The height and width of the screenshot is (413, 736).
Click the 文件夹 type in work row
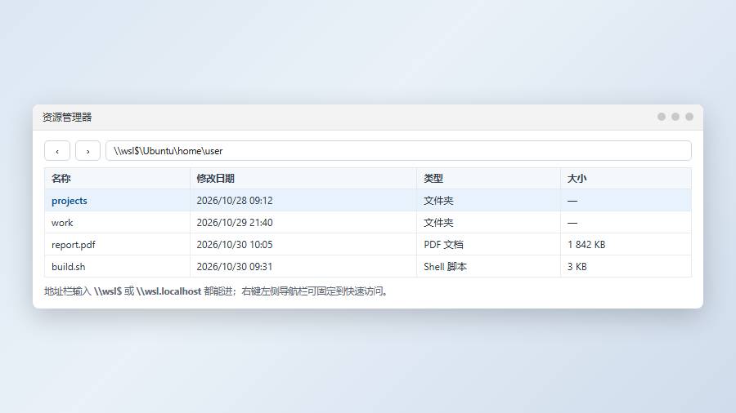438,223
